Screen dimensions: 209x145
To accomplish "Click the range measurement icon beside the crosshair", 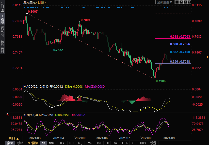I will [x=181, y=2].
